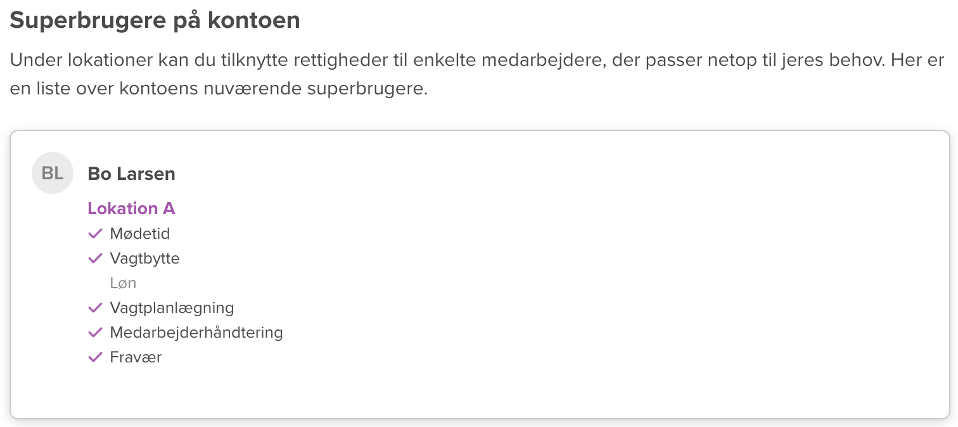Viewport: 958px width, 427px height.
Task: Click the Medarbejderhåndtering permission text
Action: [196, 333]
